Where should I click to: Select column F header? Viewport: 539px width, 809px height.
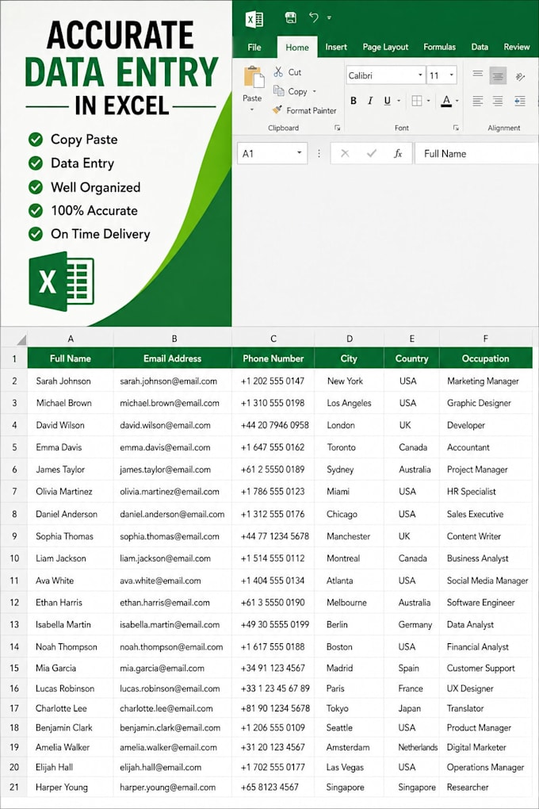pyautogui.click(x=485, y=339)
